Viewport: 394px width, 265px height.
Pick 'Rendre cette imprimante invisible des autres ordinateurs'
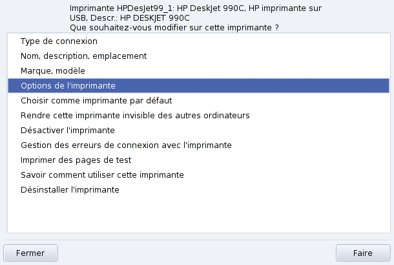(135, 116)
